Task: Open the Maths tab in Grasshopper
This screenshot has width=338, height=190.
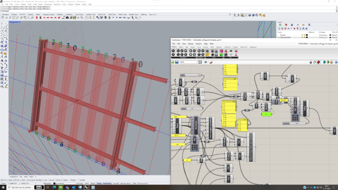Action: [x=181, y=46]
